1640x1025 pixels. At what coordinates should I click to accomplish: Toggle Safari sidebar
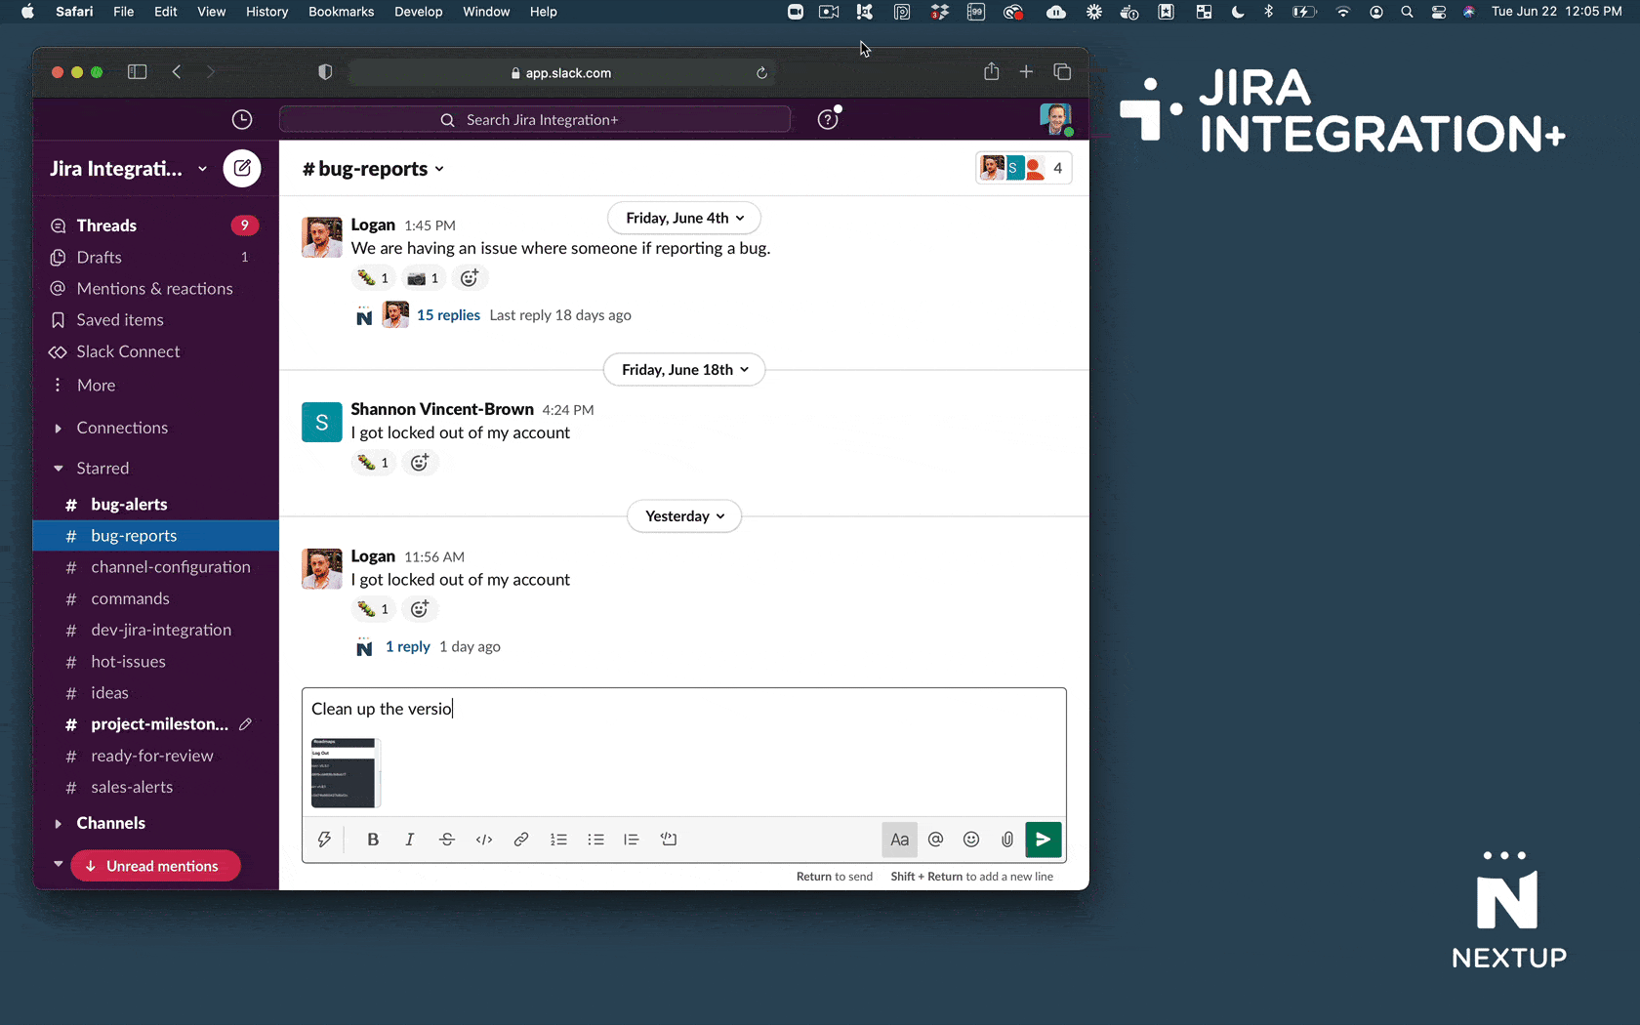138,72
